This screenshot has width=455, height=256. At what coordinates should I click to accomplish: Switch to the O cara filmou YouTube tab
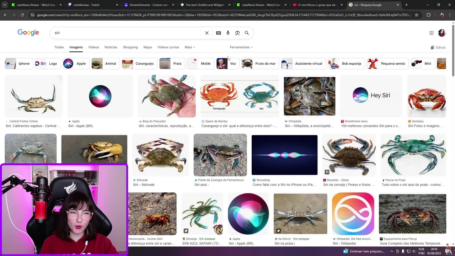click(317, 5)
